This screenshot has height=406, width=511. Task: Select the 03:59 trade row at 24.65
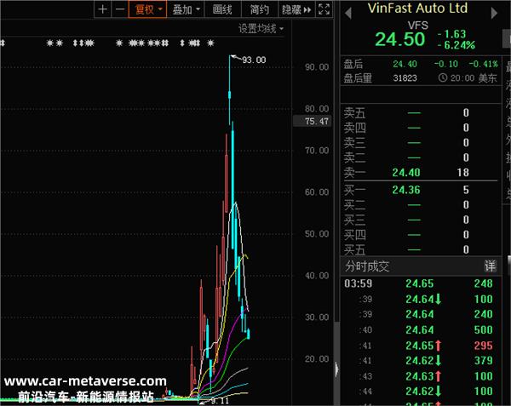click(421, 283)
